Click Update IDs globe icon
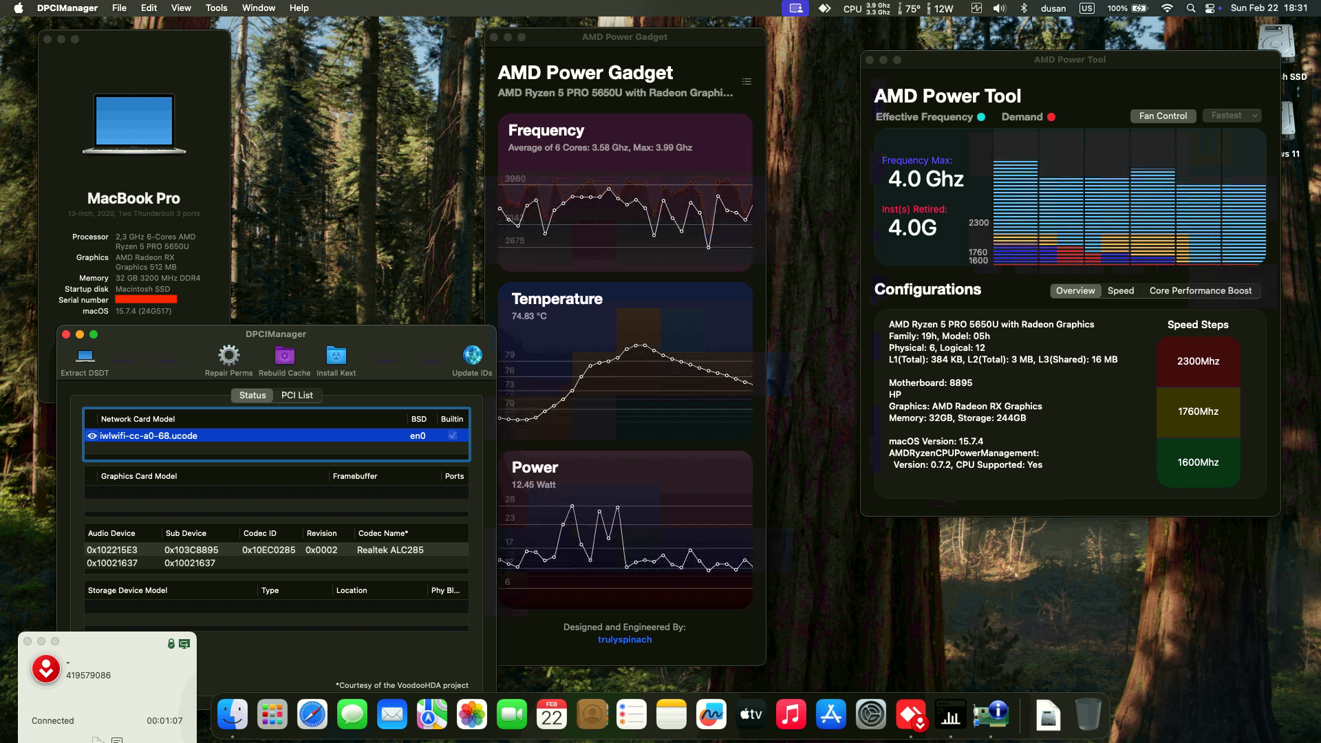Screen dimensions: 1321x743 (x=472, y=355)
